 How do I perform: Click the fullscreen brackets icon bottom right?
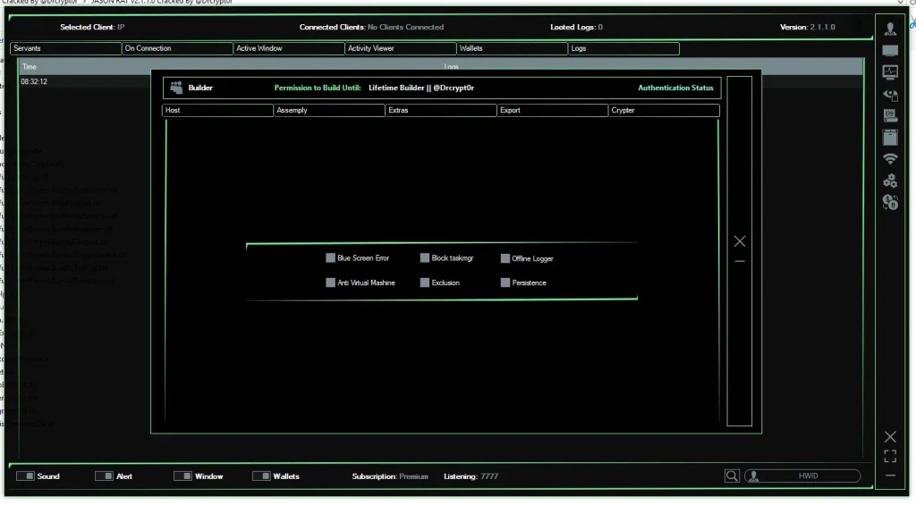click(x=890, y=457)
